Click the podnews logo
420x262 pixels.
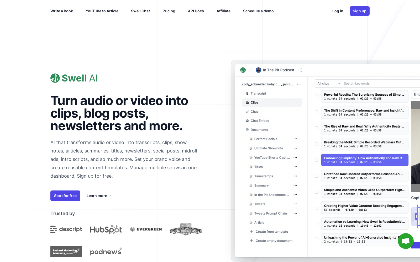(x=106, y=252)
